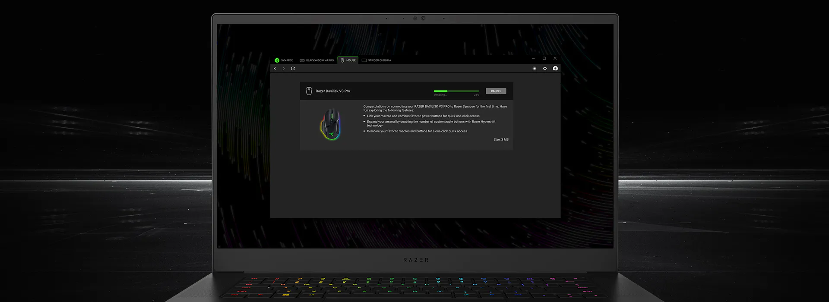Click the green installation progress bar

[456, 91]
